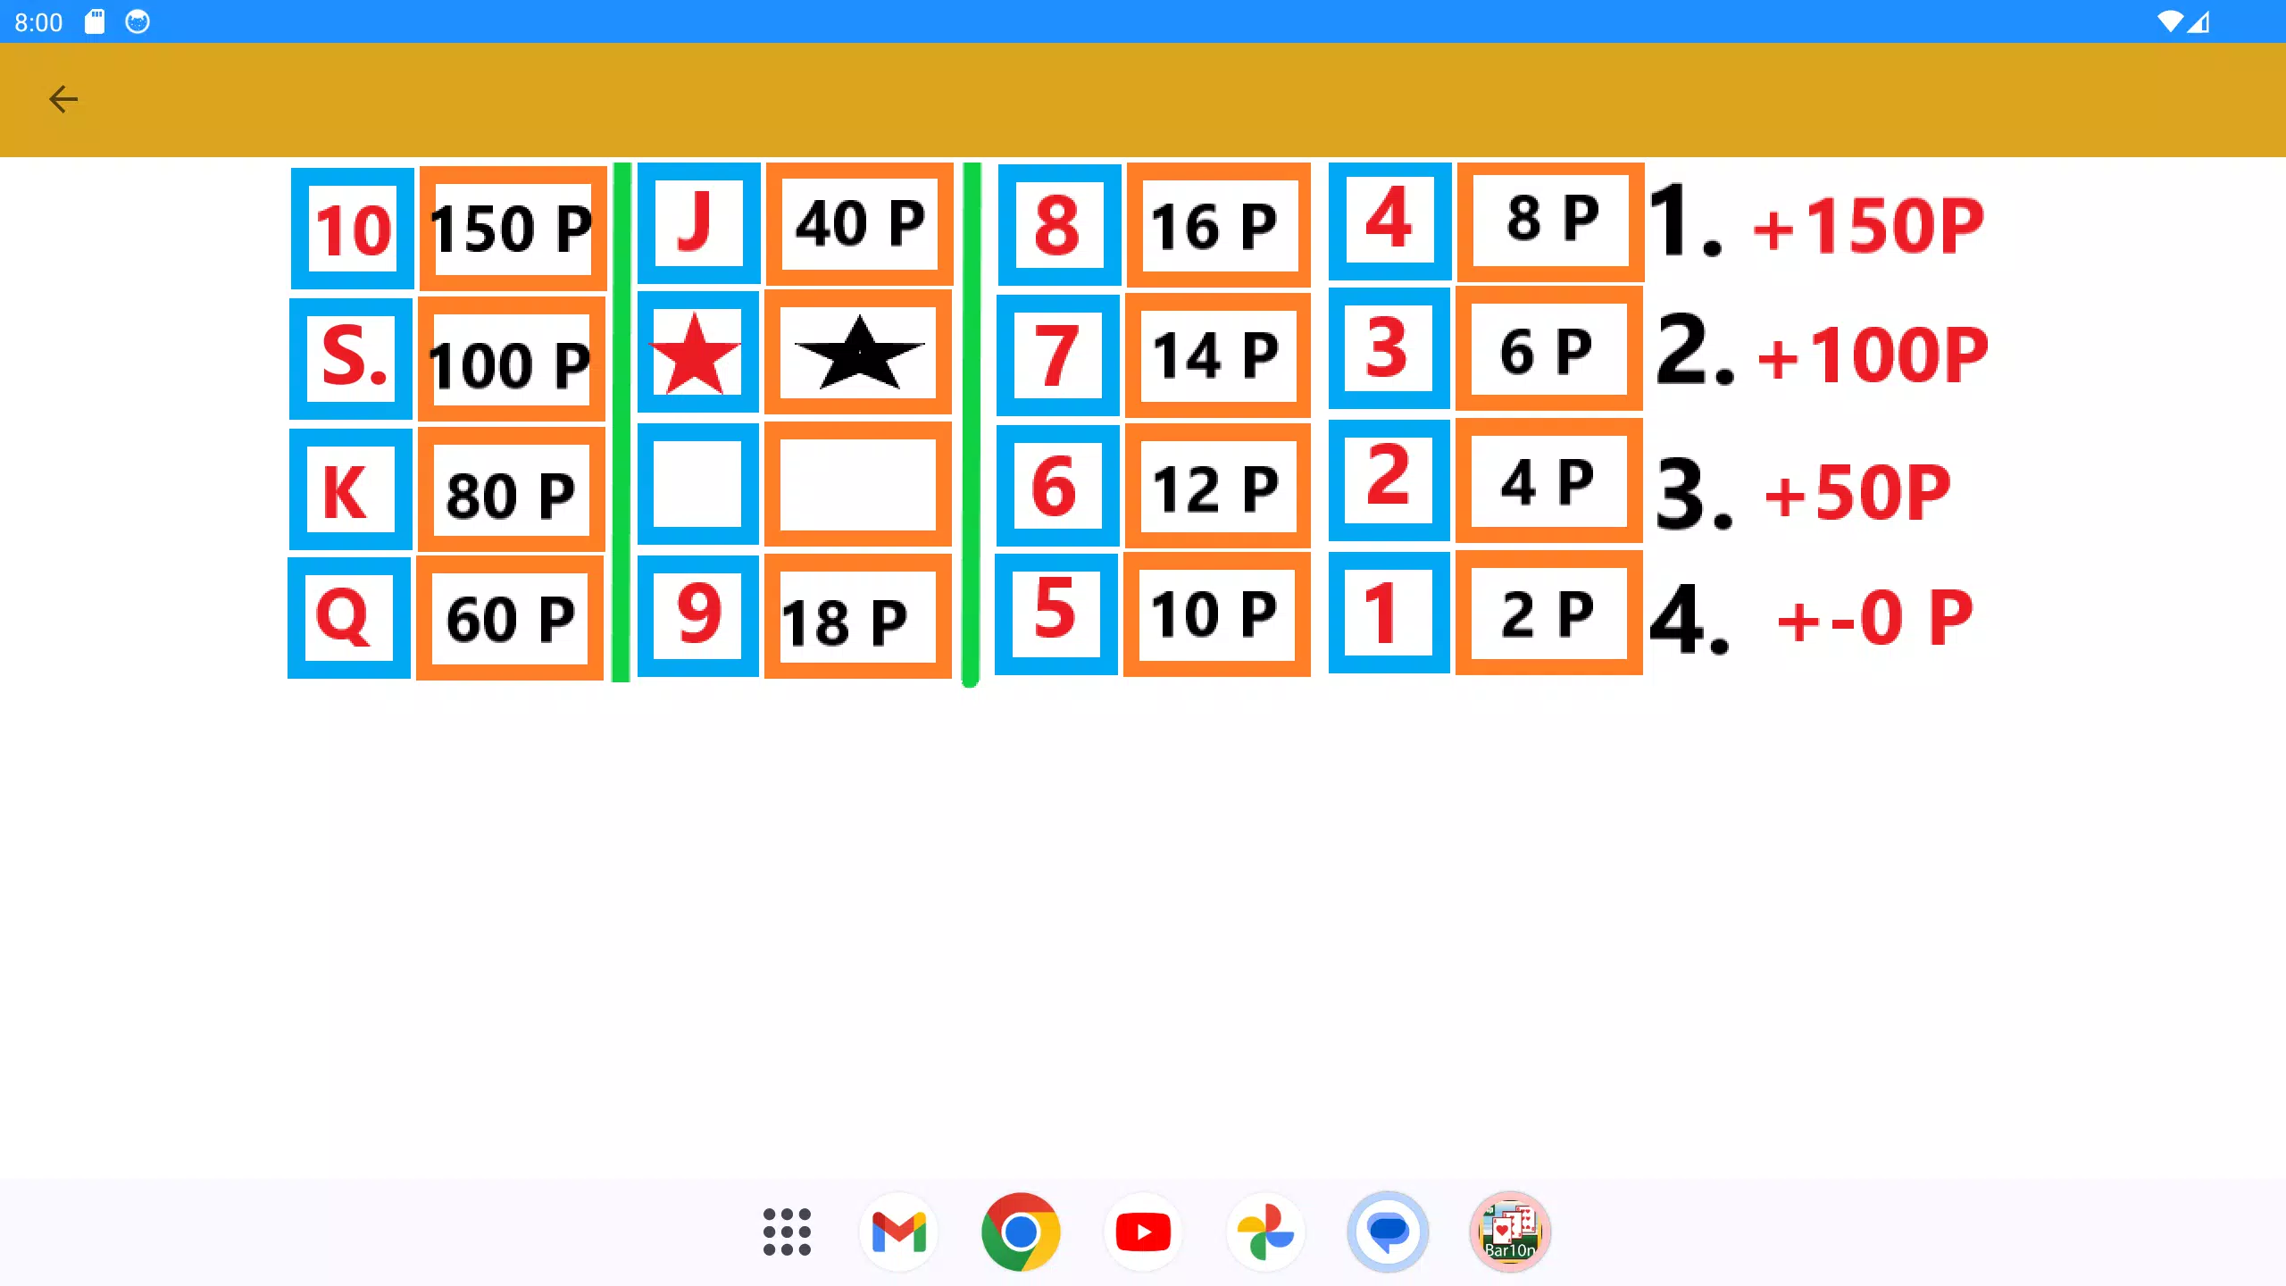
Task: Open the app drawer grid icon
Action: [x=787, y=1232]
